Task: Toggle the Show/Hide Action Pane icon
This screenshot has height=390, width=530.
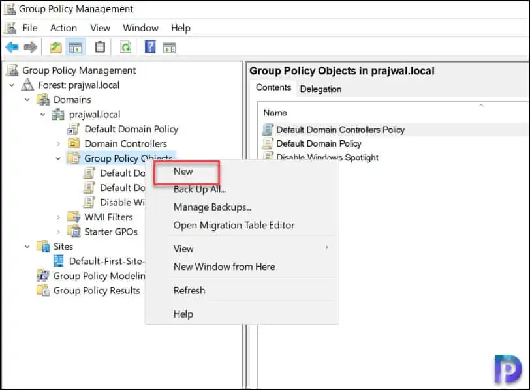Action: pyautogui.click(x=170, y=47)
